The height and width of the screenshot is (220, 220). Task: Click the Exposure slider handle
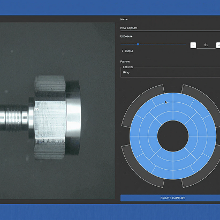(138, 44)
